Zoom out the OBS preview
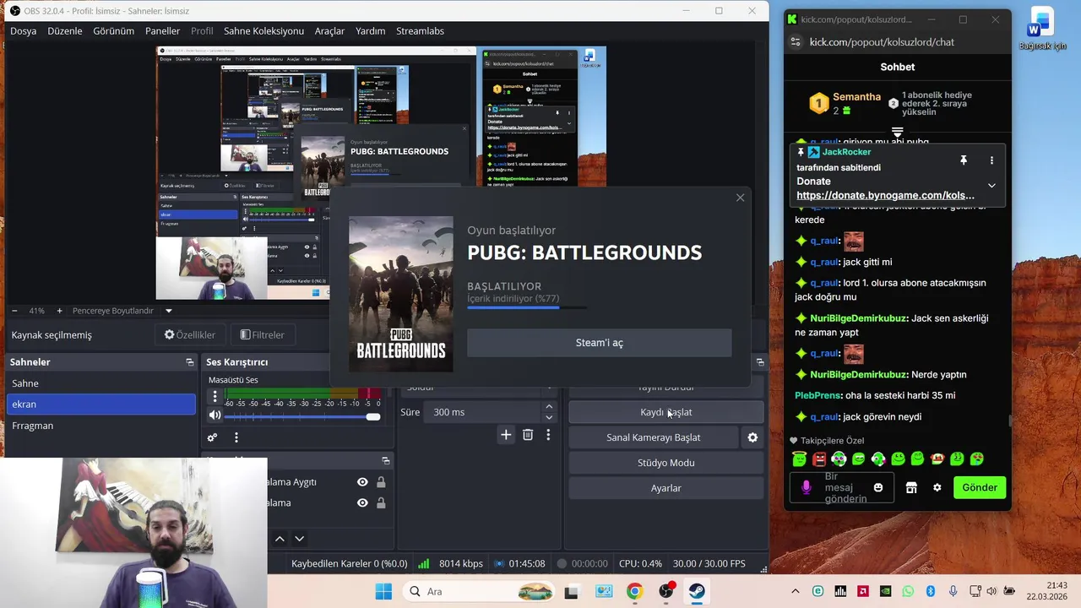The width and height of the screenshot is (1081, 608). tap(14, 311)
